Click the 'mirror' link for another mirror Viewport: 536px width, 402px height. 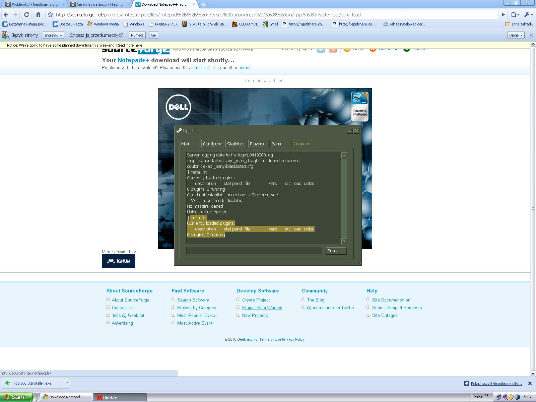point(244,67)
